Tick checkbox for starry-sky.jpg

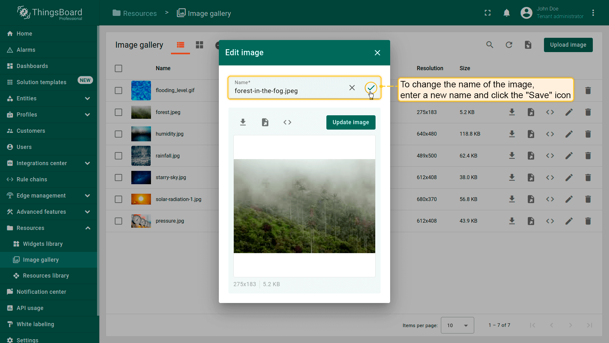[x=118, y=178]
